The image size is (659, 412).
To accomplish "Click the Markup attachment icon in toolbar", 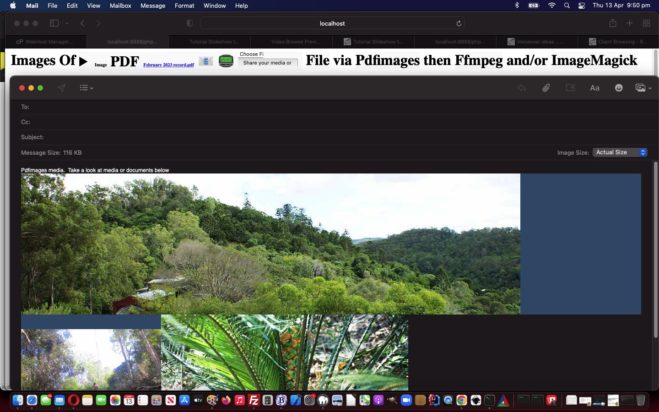I will tap(570, 88).
